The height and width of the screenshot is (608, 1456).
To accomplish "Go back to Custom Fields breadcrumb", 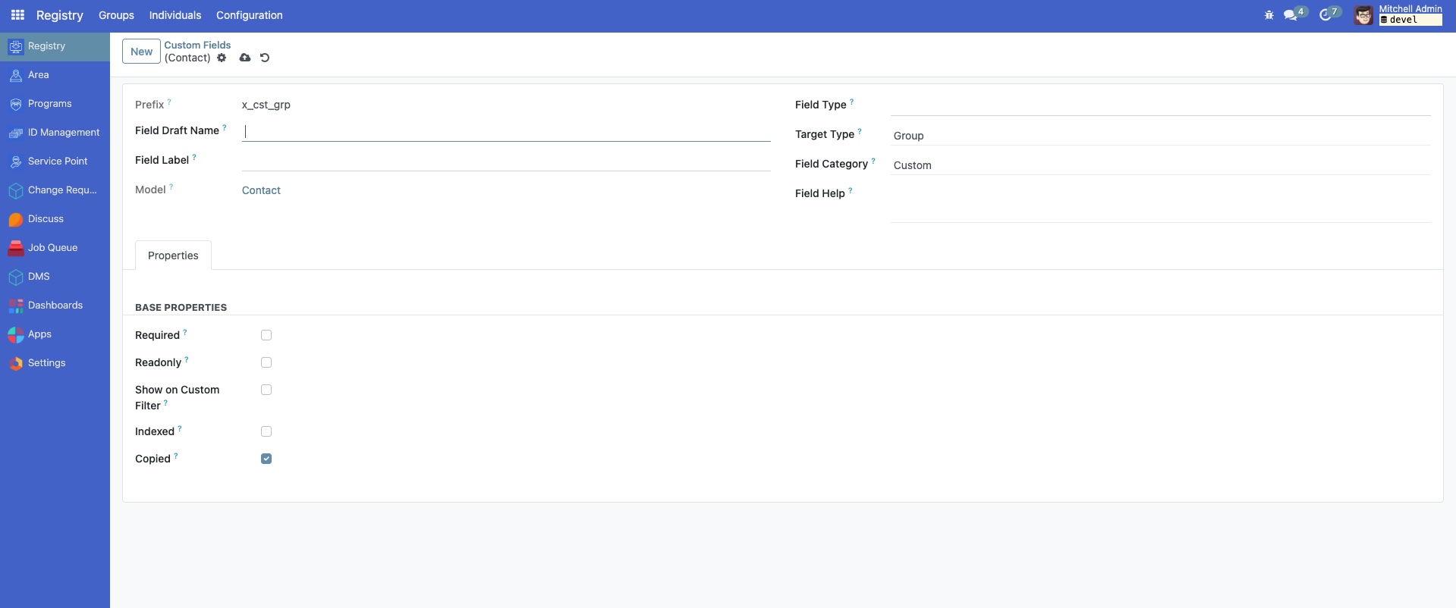I will pyautogui.click(x=197, y=45).
